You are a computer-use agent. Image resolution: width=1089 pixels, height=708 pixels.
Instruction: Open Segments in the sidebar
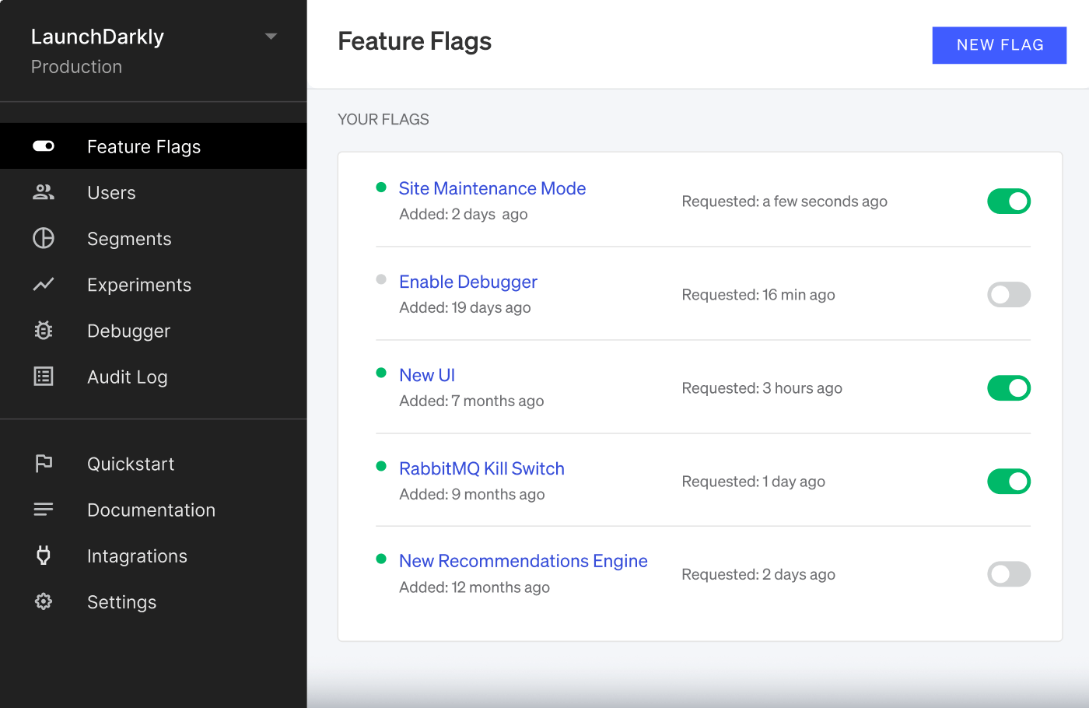(x=153, y=238)
